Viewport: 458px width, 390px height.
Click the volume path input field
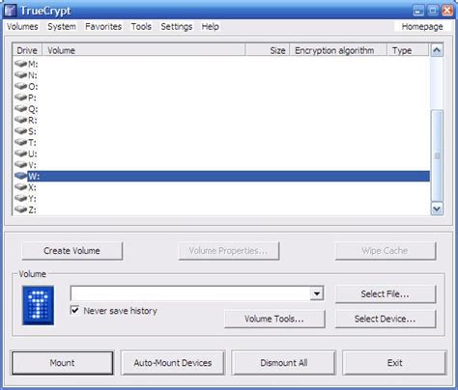[190, 293]
